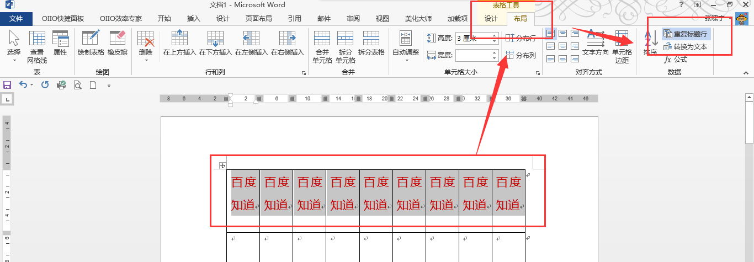Switch to the 页面布局 tab

[x=259, y=19]
